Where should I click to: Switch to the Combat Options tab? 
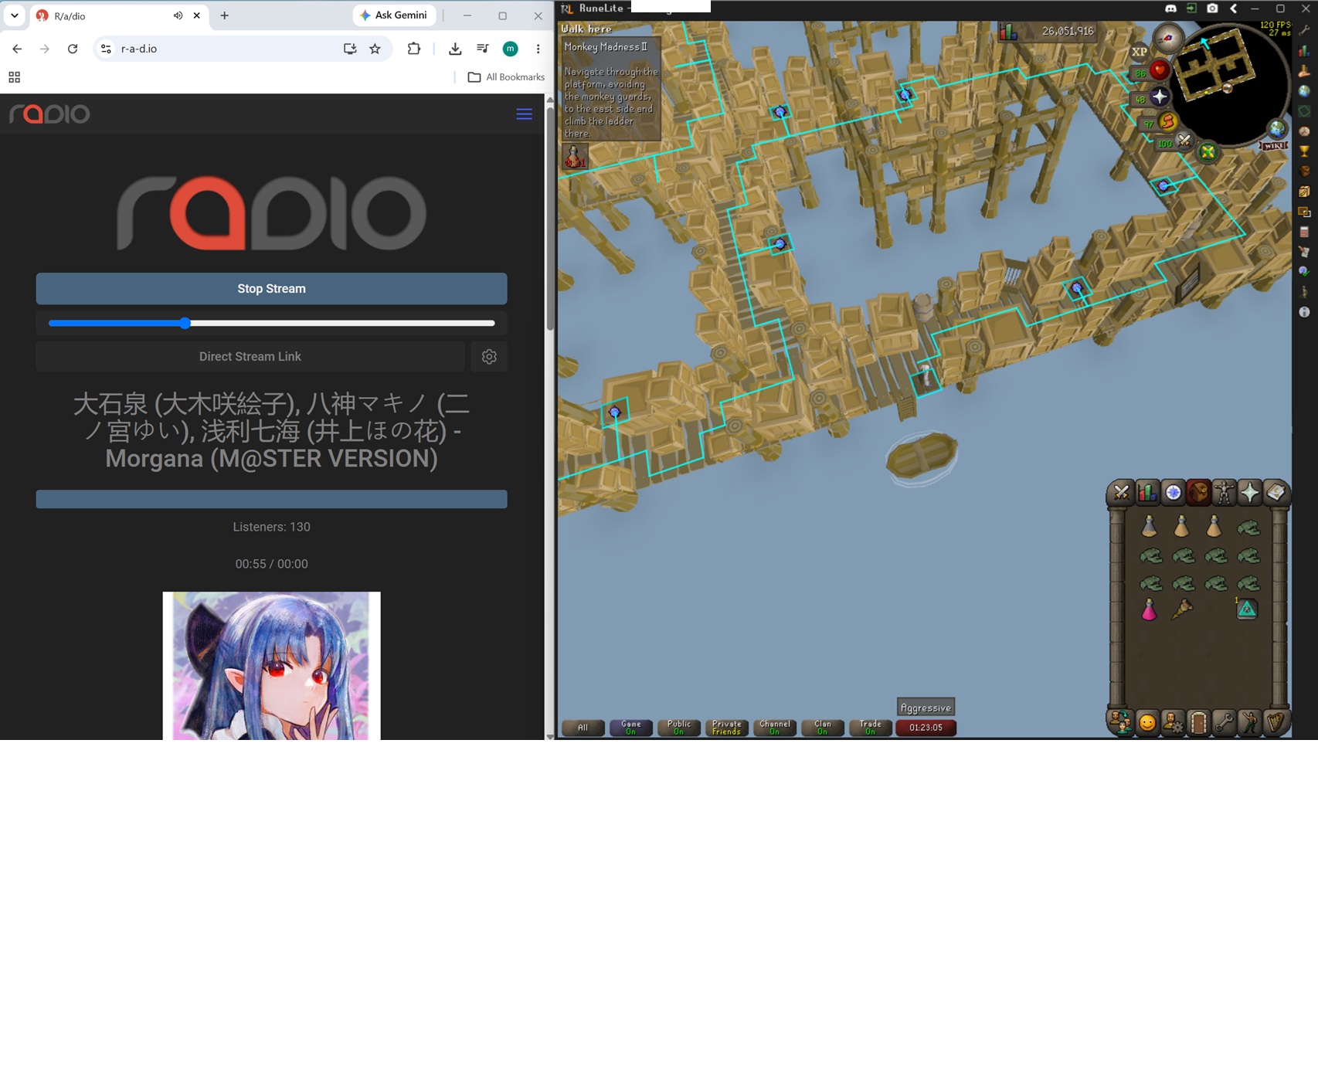[1122, 492]
